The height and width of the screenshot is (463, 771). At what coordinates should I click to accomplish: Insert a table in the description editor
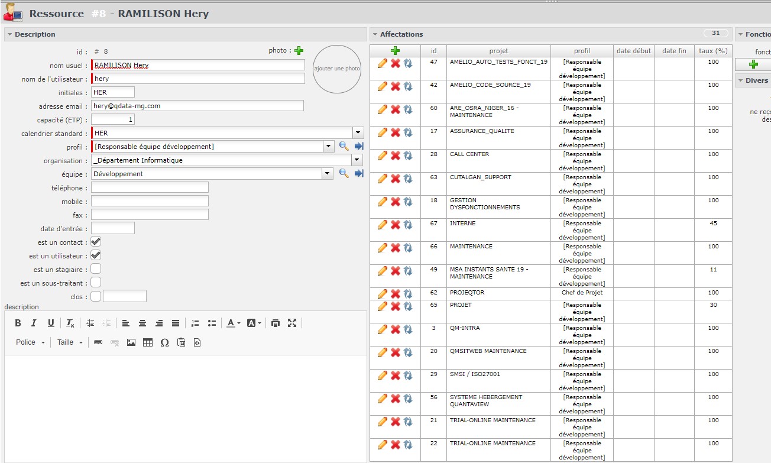click(x=148, y=342)
